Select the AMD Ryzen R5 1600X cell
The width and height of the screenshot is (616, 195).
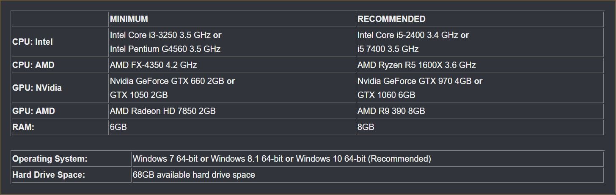[416, 65]
